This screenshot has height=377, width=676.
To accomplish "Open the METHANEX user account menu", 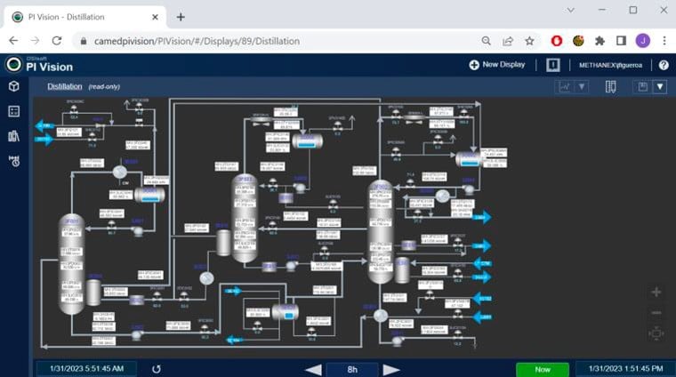I will [x=616, y=65].
